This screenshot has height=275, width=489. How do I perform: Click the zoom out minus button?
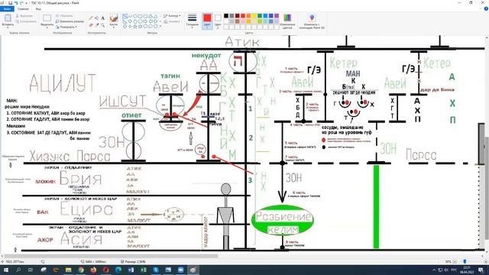tap(455, 261)
